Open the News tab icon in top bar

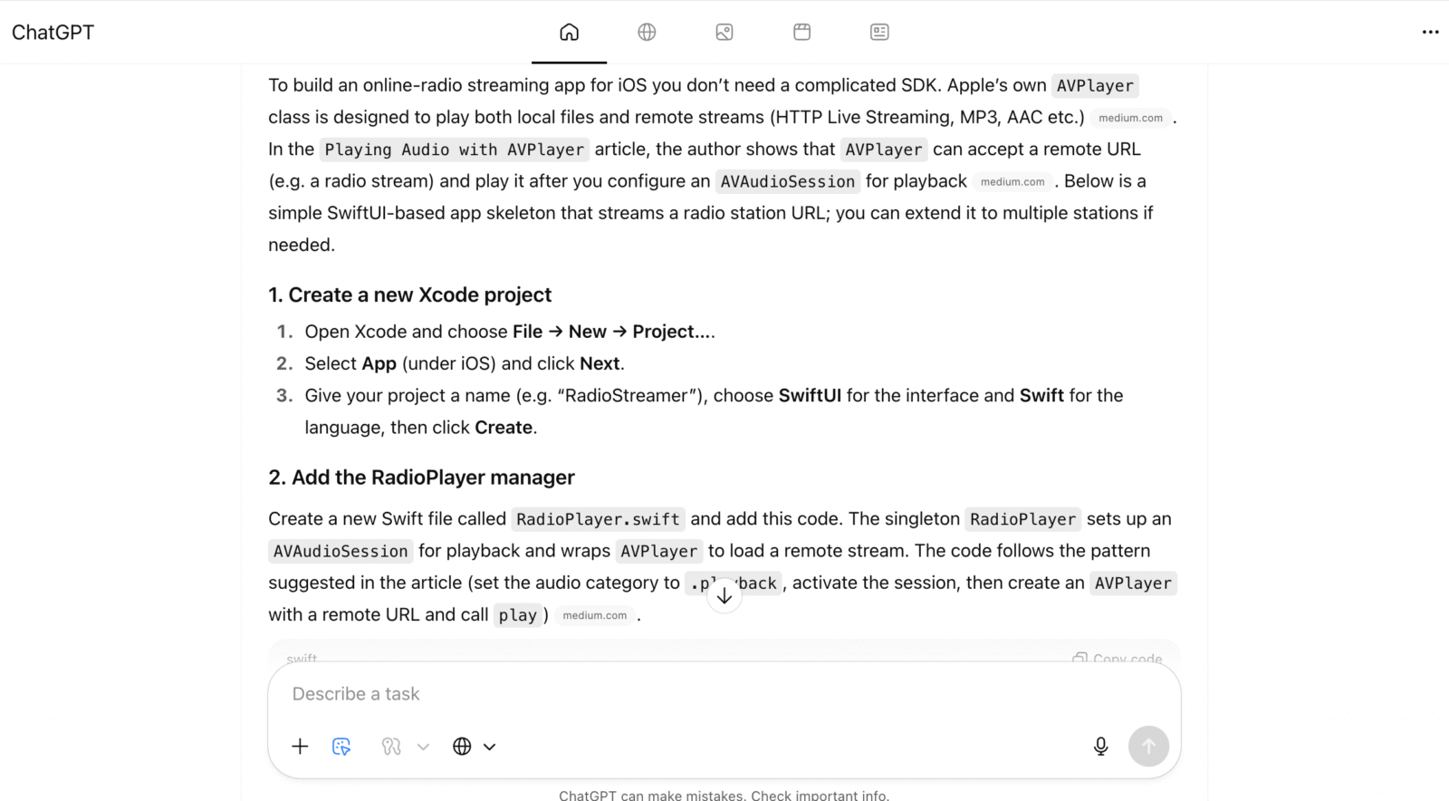[879, 32]
